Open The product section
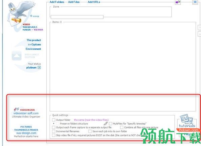The image size is (201, 146). pos(34,40)
